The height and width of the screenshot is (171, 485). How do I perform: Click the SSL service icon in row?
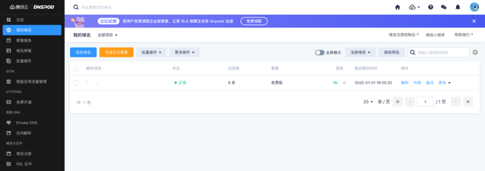[x=336, y=83]
